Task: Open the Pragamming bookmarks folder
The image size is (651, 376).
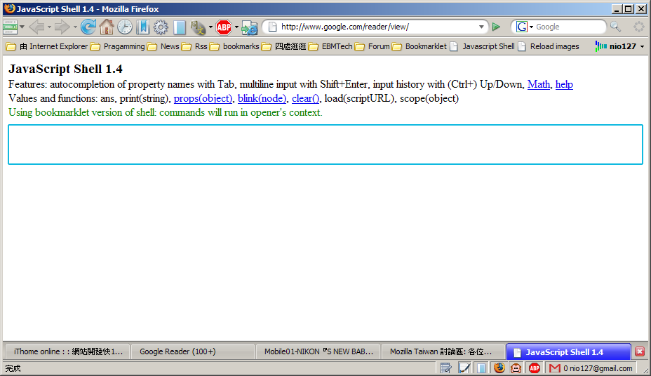Action: click(117, 46)
